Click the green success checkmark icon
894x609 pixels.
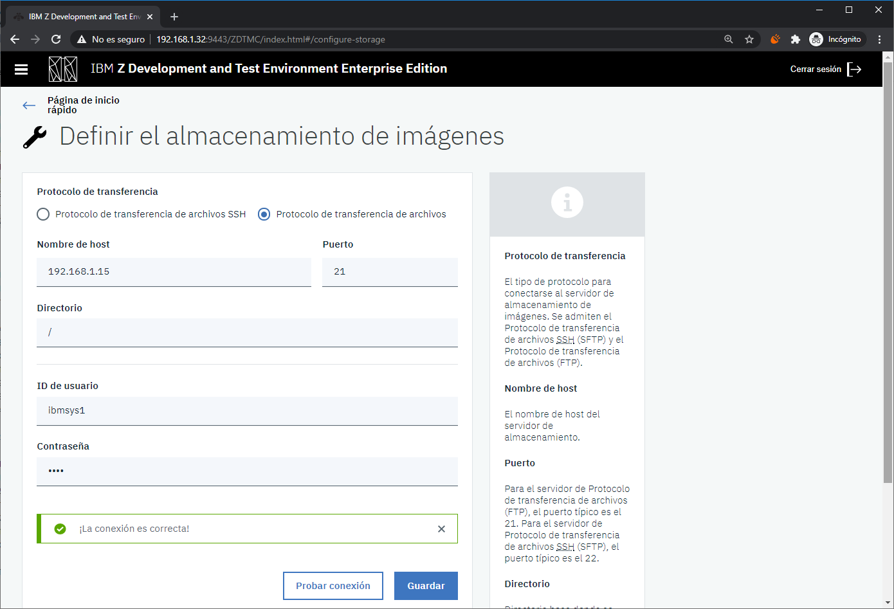coord(60,529)
